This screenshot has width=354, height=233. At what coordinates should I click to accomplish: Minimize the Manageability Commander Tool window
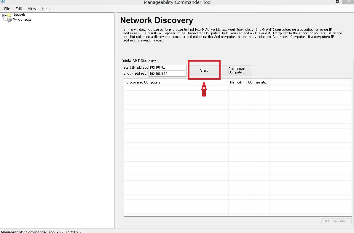click(x=330, y=2)
